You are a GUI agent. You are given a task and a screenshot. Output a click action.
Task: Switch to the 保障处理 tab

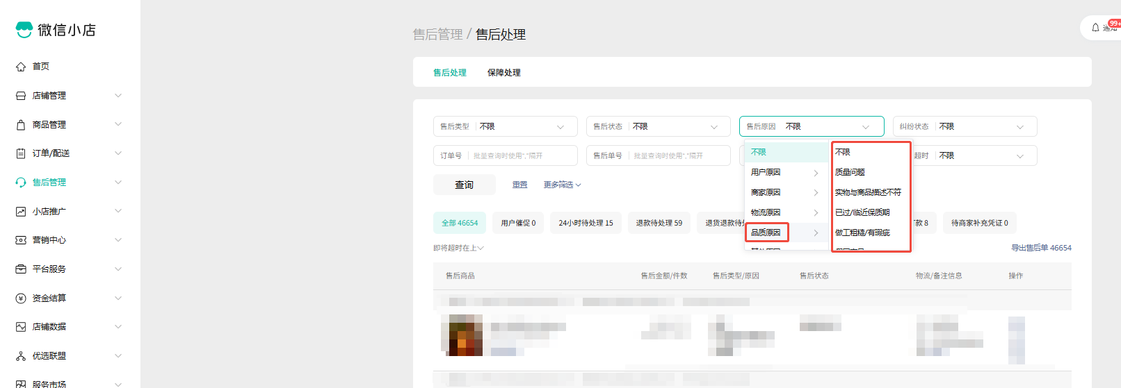click(x=503, y=73)
